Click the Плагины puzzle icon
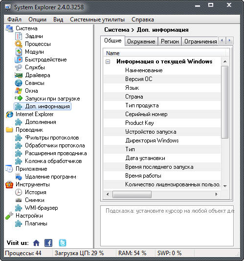The height and width of the screenshot is (261, 244). (19, 223)
